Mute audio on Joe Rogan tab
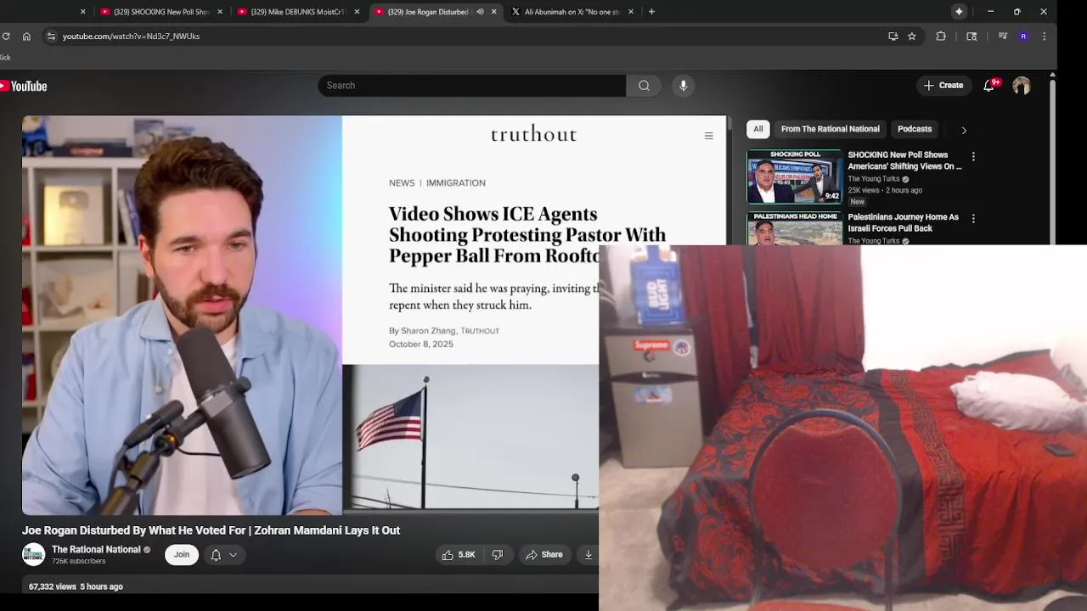Image resolution: width=1087 pixels, height=611 pixels. point(480,12)
